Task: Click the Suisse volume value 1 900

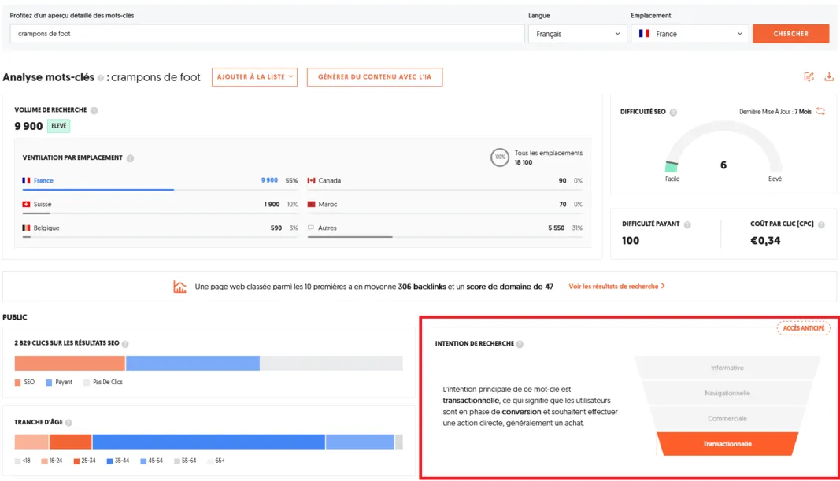Action: 272,205
